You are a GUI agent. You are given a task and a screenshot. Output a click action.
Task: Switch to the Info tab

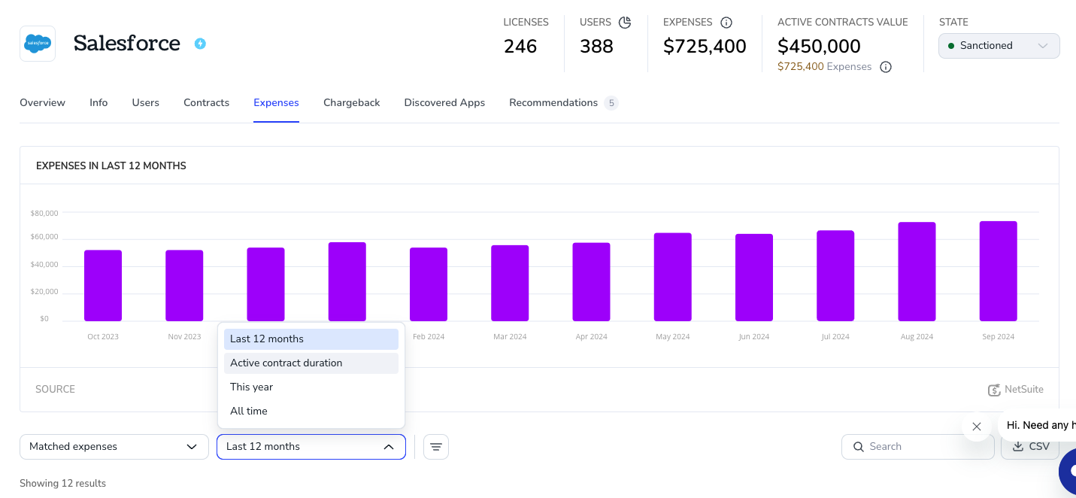tap(99, 103)
